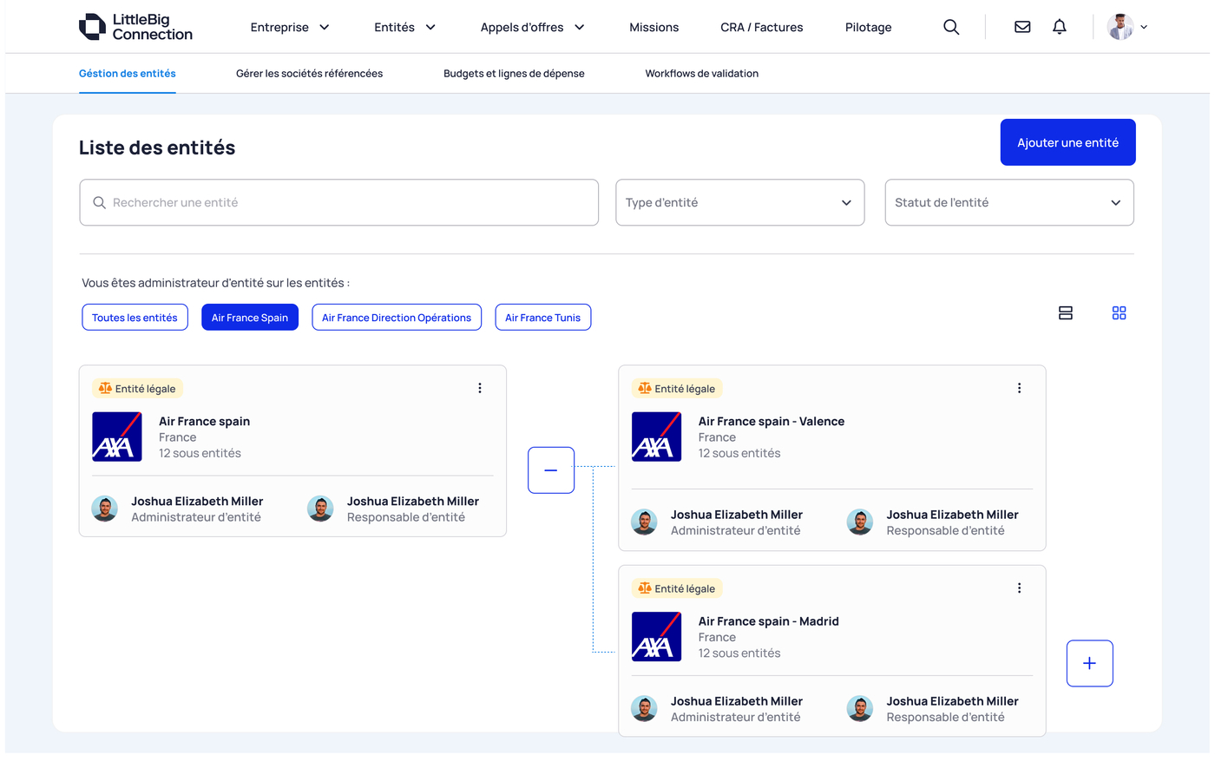The width and height of the screenshot is (1215, 768).
Task: Click Entité légale badge on Madrid card
Action: tap(677, 588)
